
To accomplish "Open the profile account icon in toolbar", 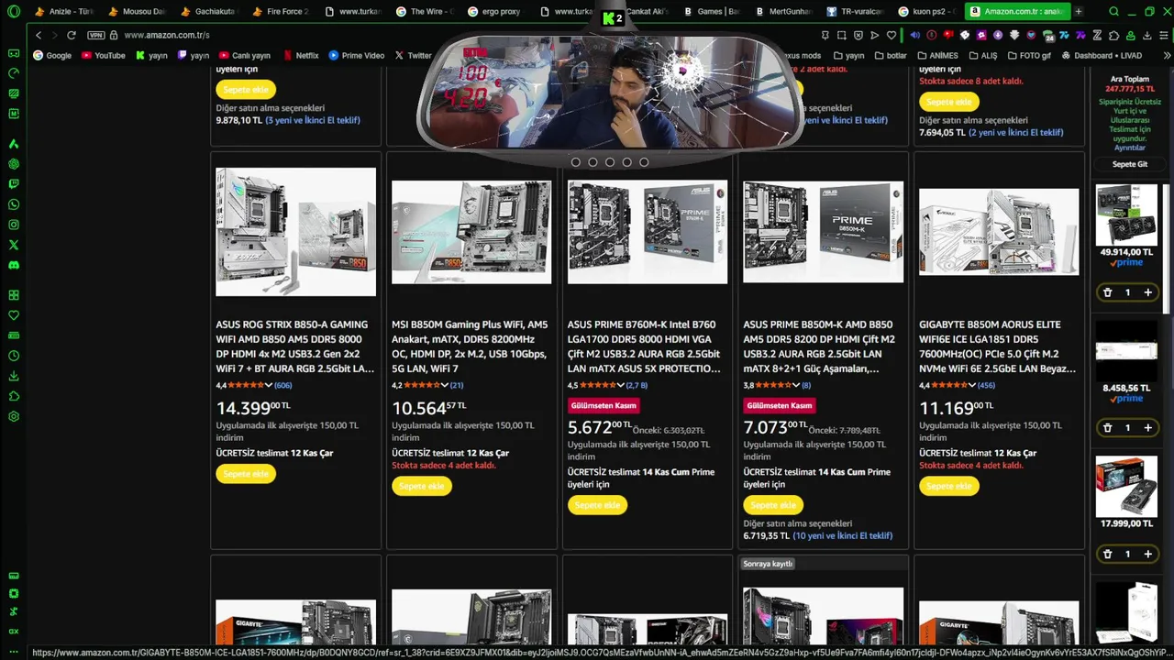I will pyautogui.click(x=1131, y=35).
